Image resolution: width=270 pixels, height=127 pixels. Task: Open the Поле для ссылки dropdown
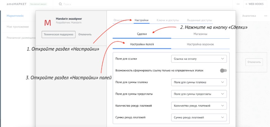click(199, 59)
